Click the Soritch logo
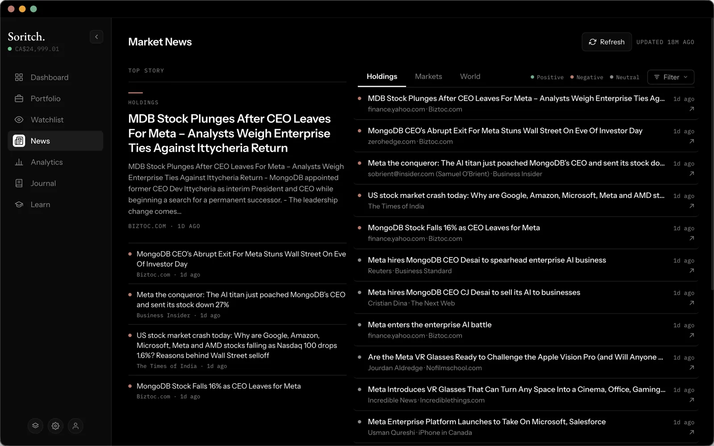 [x=26, y=37]
